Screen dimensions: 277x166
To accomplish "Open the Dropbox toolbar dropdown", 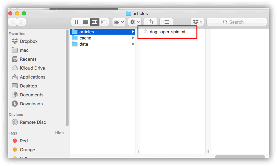I will (197, 22).
